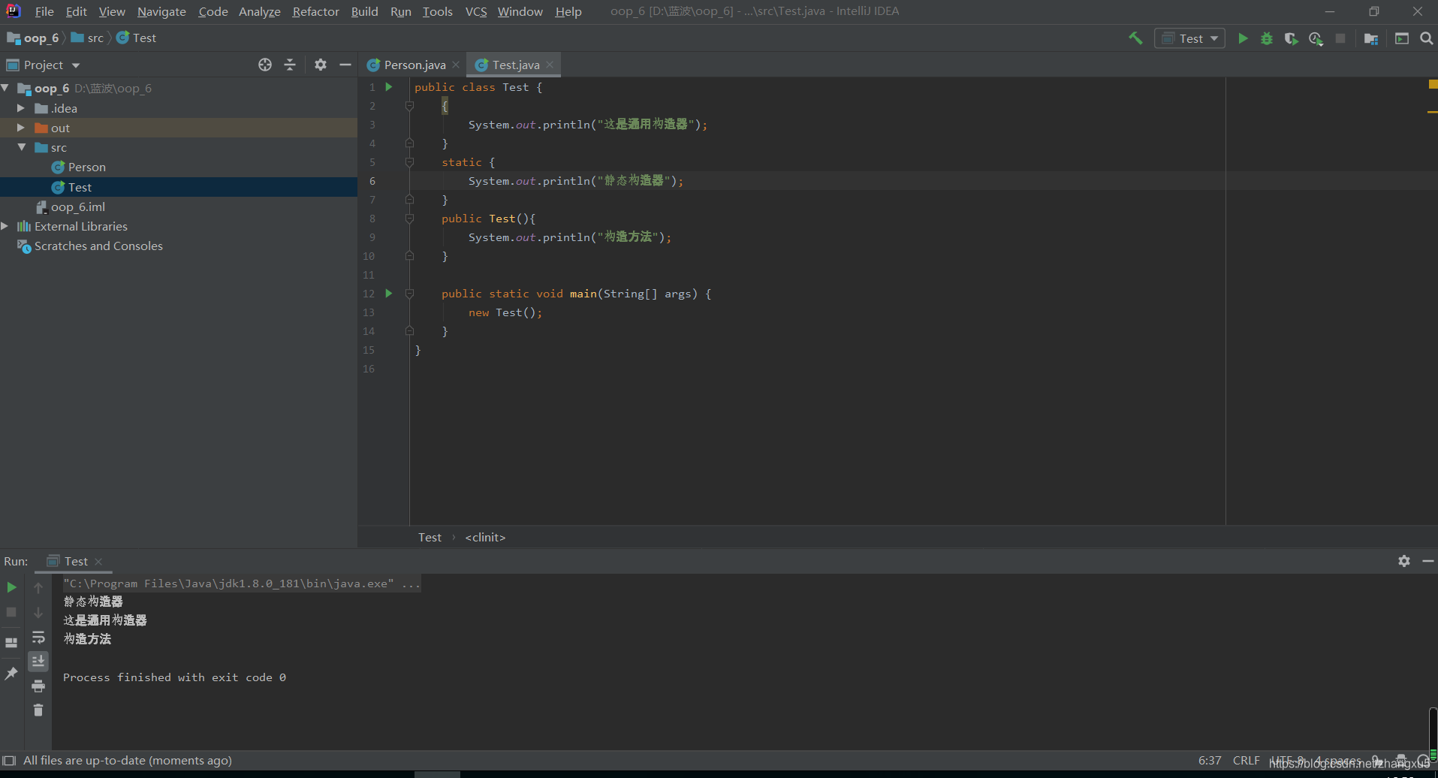The width and height of the screenshot is (1438, 778).
Task: Start debugging with the bug icon
Action: click(x=1267, y=38)
